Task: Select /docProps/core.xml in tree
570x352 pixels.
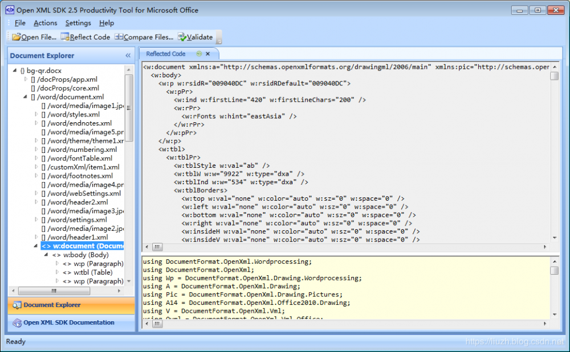Action: click(65, 88)
